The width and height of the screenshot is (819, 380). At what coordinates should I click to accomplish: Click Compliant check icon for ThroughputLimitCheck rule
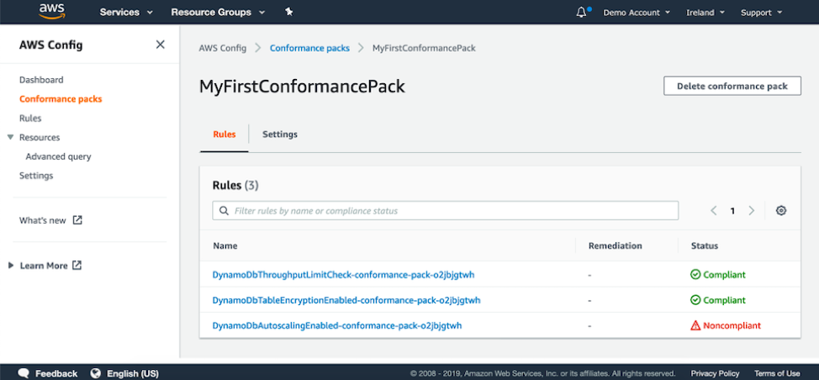point(695,275)
